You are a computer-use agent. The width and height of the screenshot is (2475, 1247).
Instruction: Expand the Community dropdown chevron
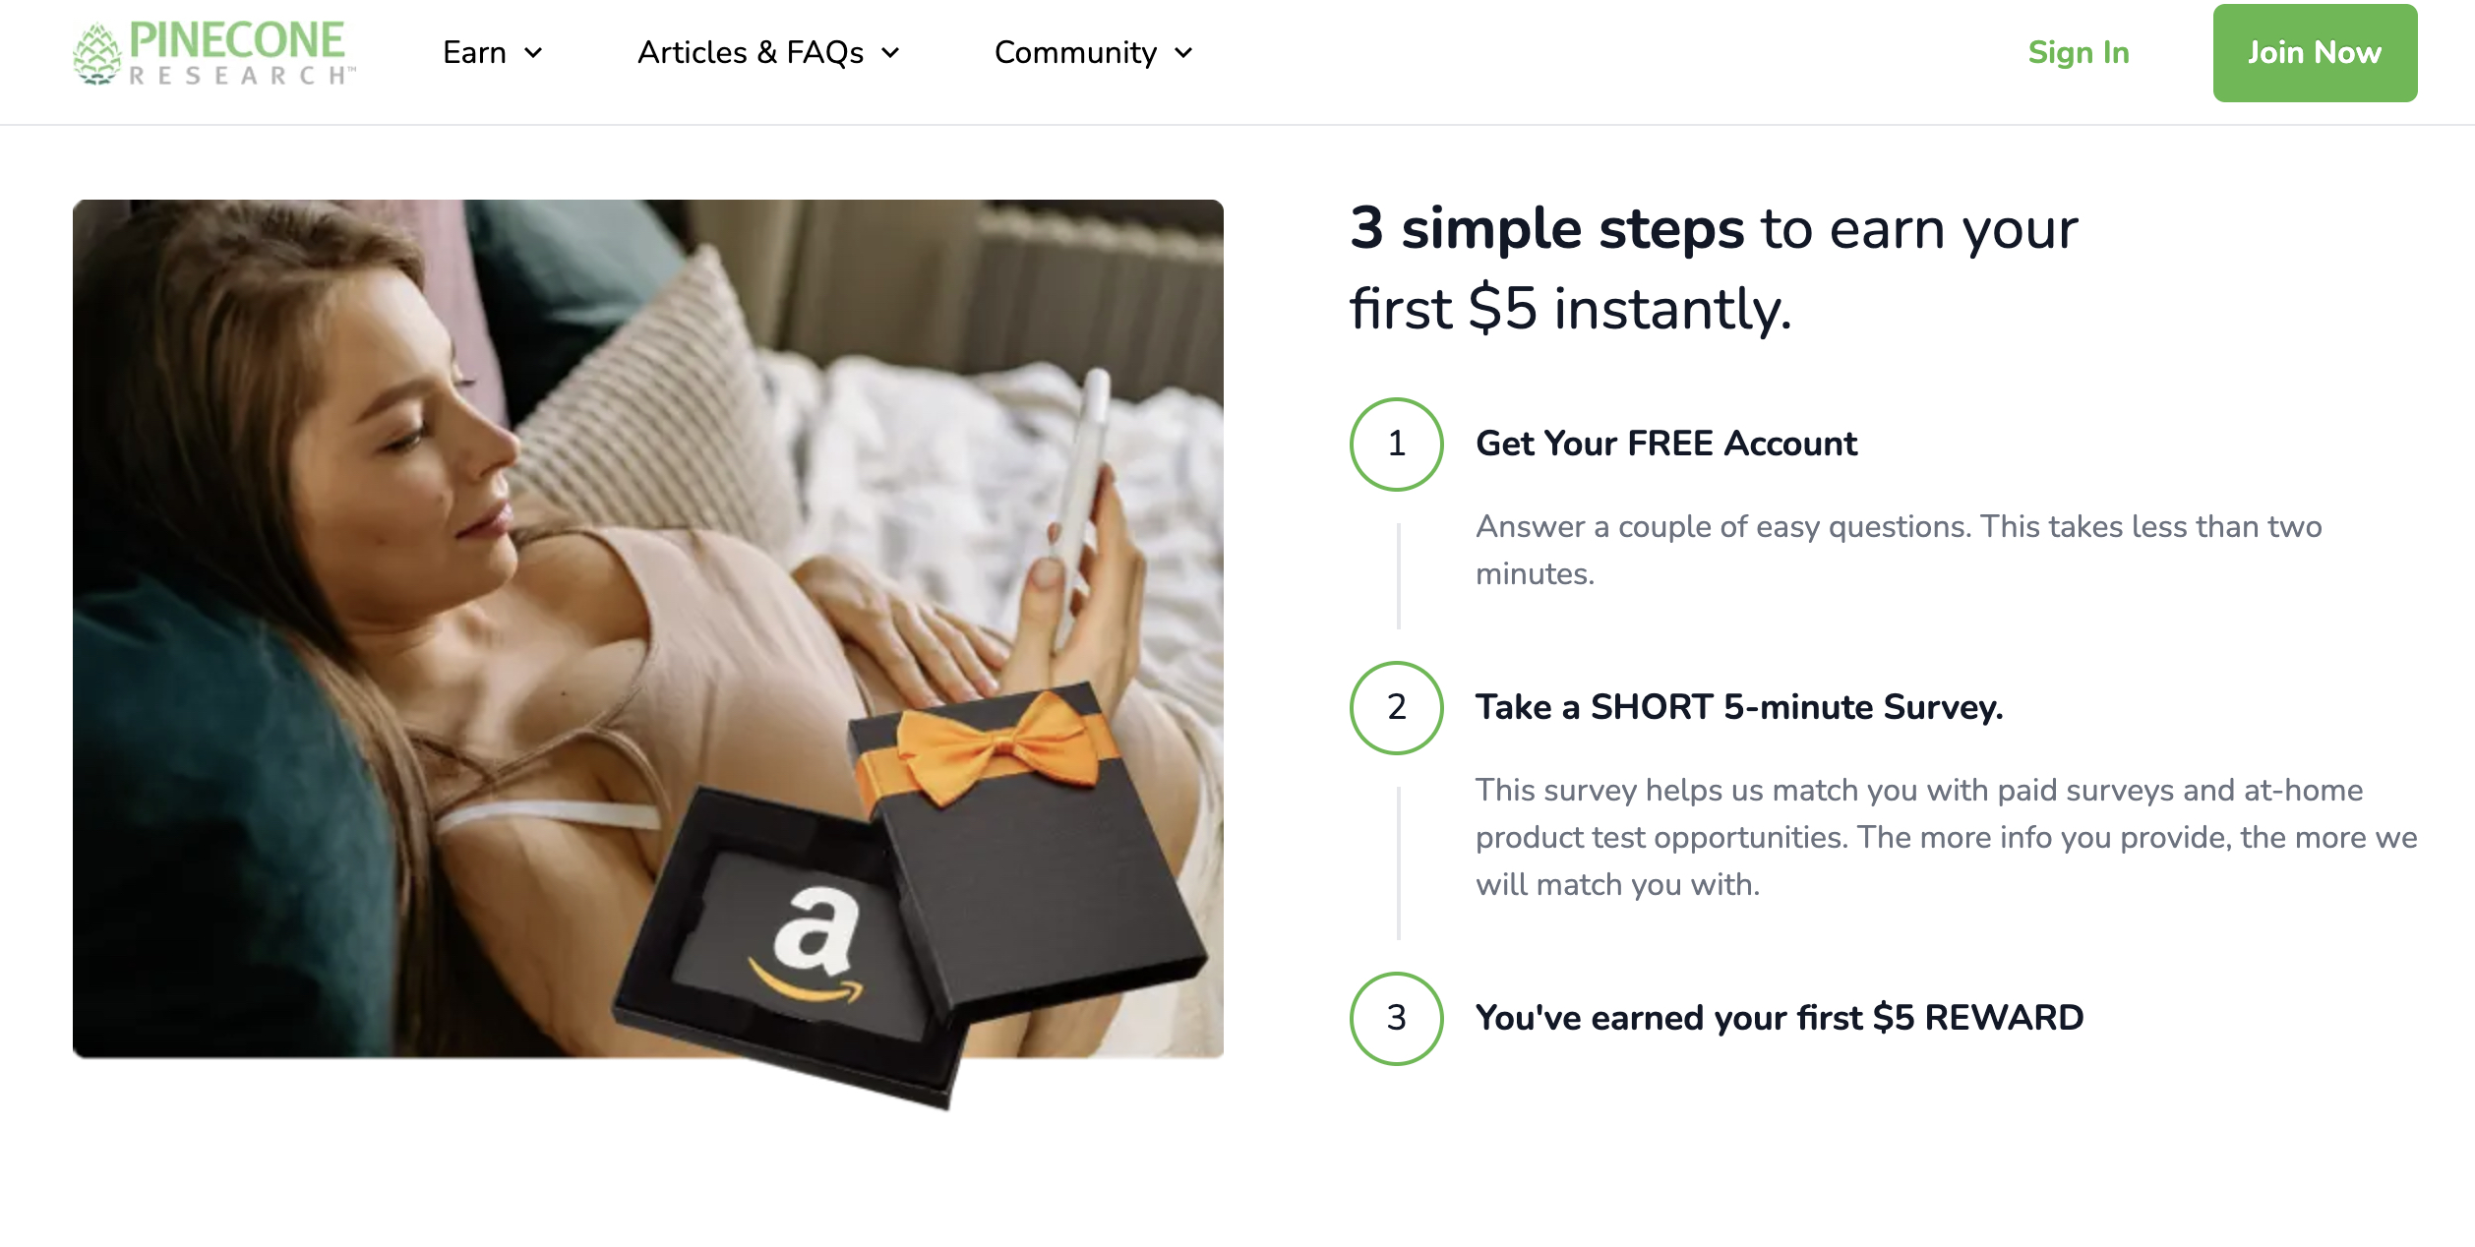point(1183,53)
